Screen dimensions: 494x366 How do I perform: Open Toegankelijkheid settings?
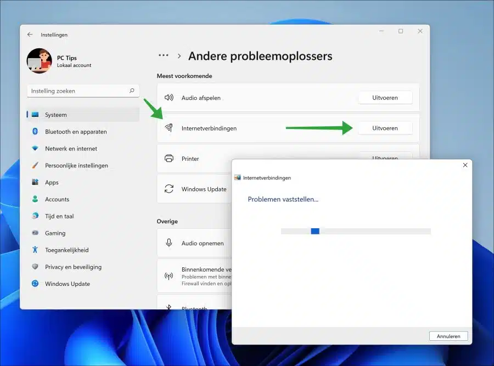[x=83, y=250]
